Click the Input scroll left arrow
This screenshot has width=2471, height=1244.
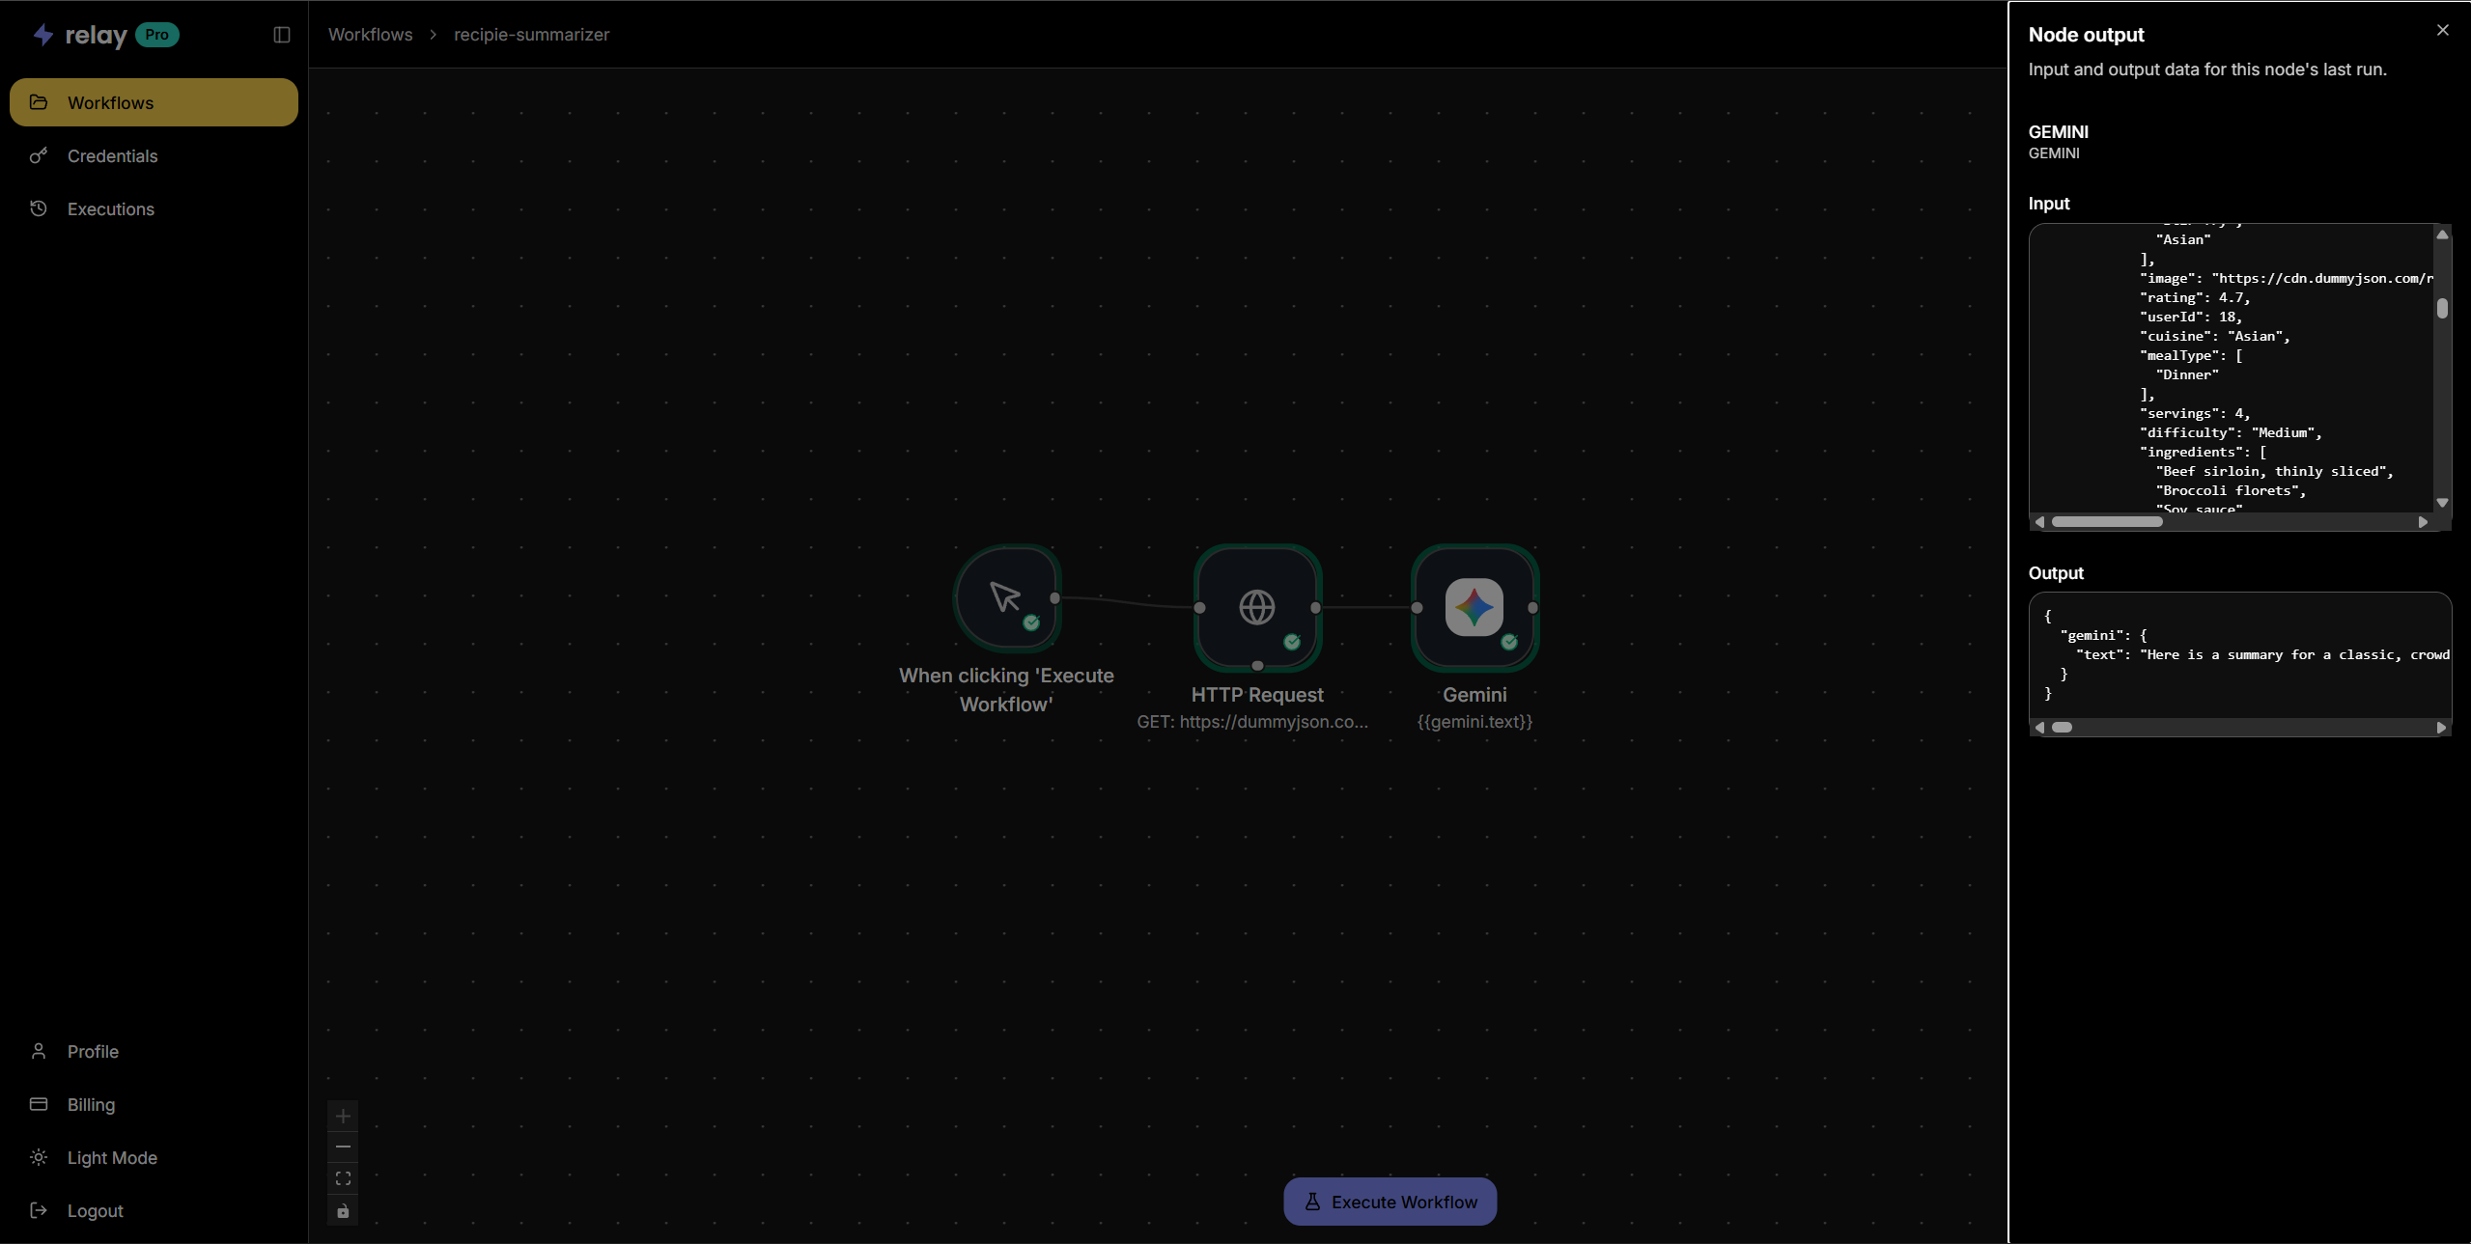point(2039,522)
